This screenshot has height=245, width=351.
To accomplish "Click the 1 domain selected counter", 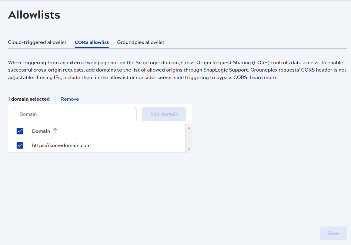I will [29, 99].
